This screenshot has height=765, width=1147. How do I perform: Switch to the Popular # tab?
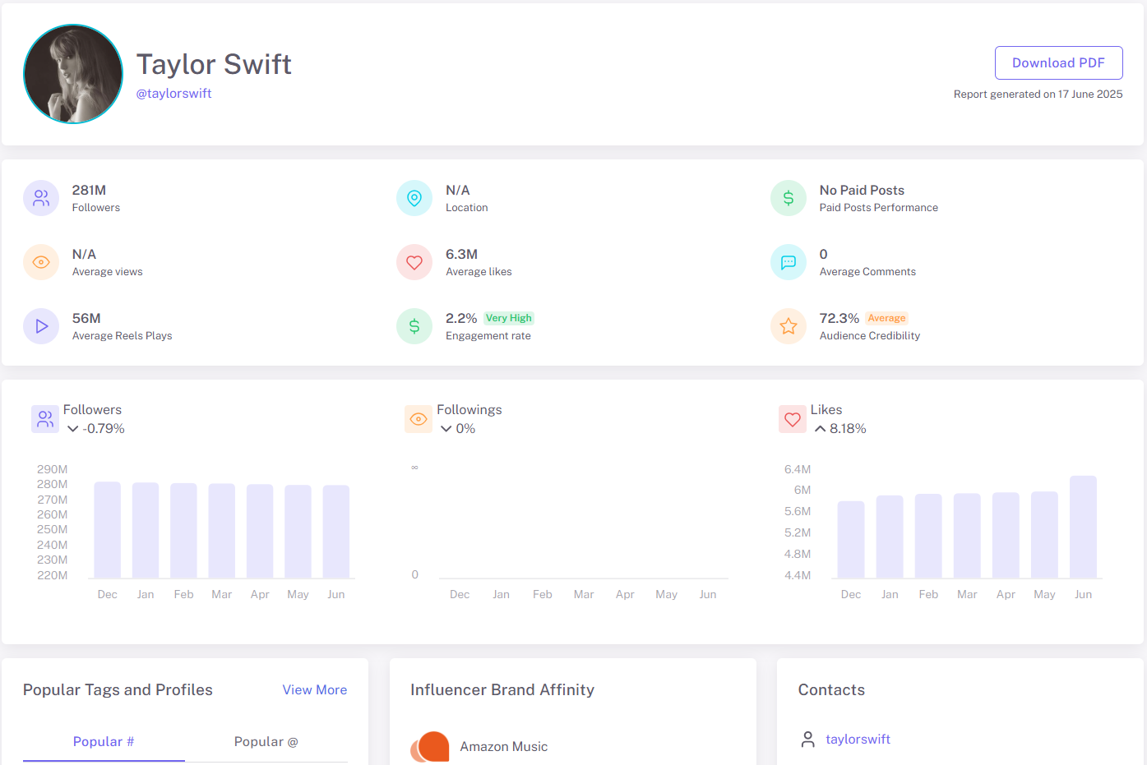pos(104,742)
